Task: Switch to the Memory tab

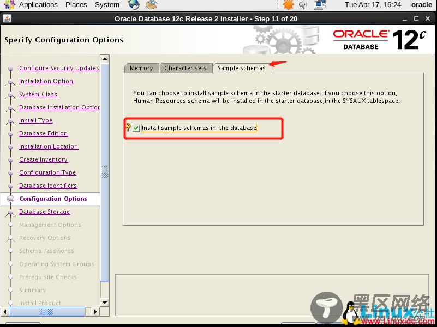Action: [x=142, y=68]
